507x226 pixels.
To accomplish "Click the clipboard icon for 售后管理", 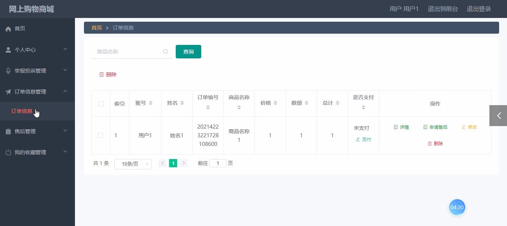I will [x=8, y=131].
